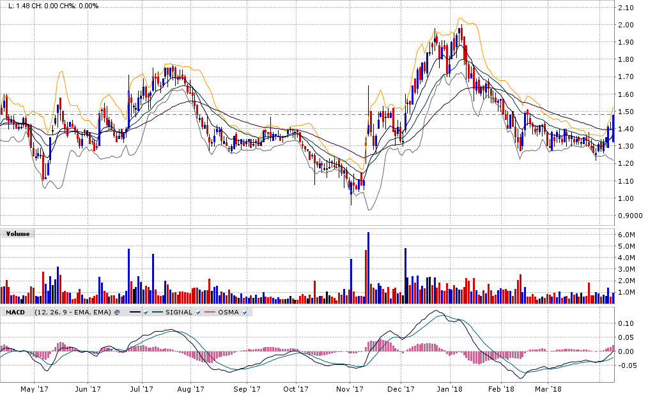This screenshot has height=398, width=648.
Task: Pick the teal SIGNAL line color swatch
Action: [157, 313]
